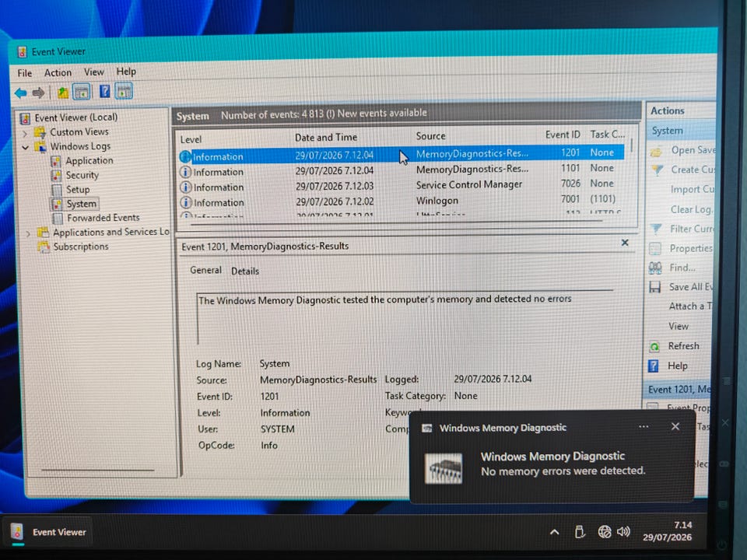This screenshot has width=747, height=560.
Task: Click the Forward arrow toolbar icon
Action: [x=39, y=93]
